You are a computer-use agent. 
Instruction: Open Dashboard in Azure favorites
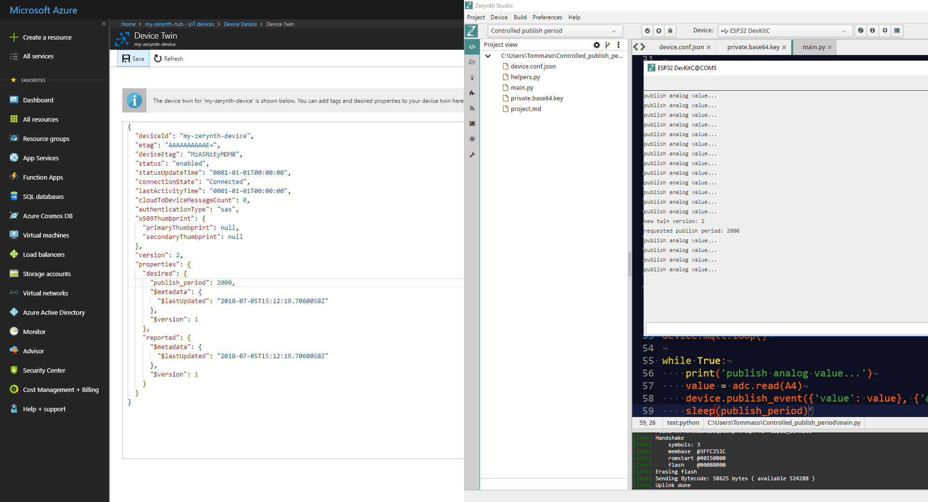[38, 100]
